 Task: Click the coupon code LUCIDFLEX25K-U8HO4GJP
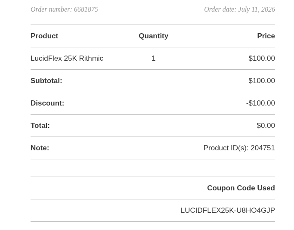228,210
